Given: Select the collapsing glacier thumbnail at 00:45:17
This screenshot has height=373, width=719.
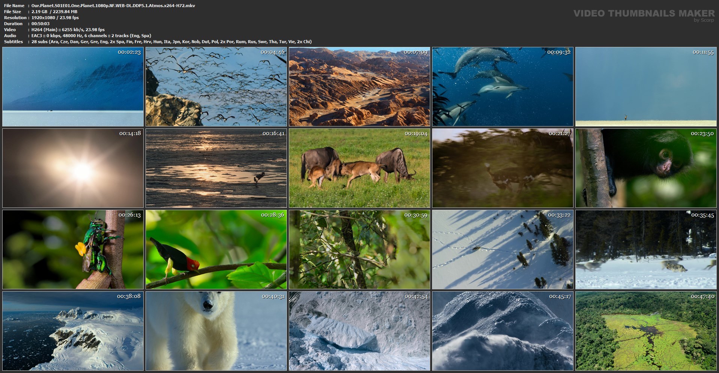Looking at the screenshot, I should (503, 331).
